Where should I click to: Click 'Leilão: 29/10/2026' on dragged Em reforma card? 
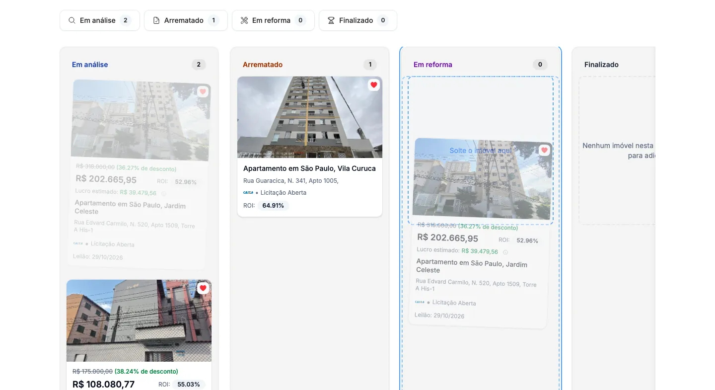click(x=439, y=315)
